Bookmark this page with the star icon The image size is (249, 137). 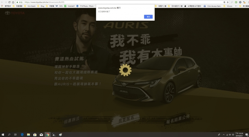point(228,2)
